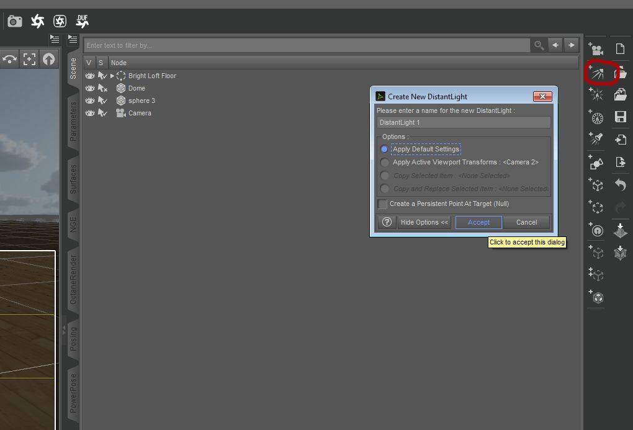The width and height of the screenshot is (633, 430).
Task: Open the OctaneRender tab
Action: pyautogui.click(x=73, y=279)
